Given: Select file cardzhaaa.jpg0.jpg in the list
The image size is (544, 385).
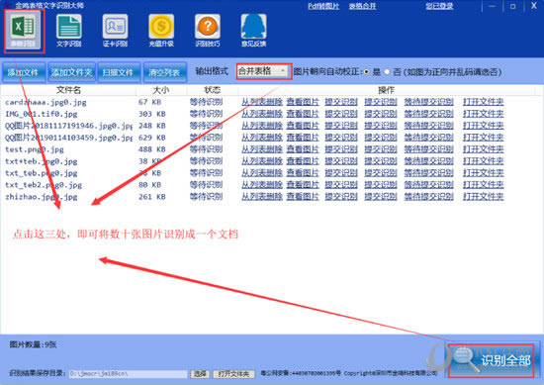Looking at the screenshot, I should [x=45, y=102].
